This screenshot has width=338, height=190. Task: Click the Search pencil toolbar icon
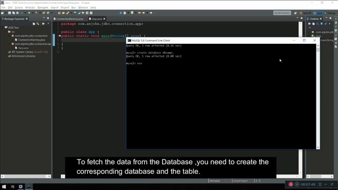68,13
